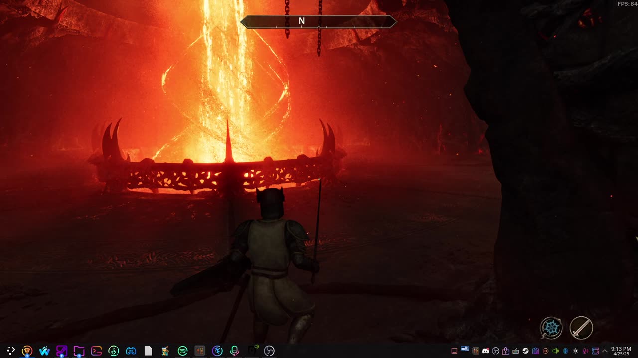Click the orange pause tray icon
Viewport: 638px width, 358px height.
(546, 351)
